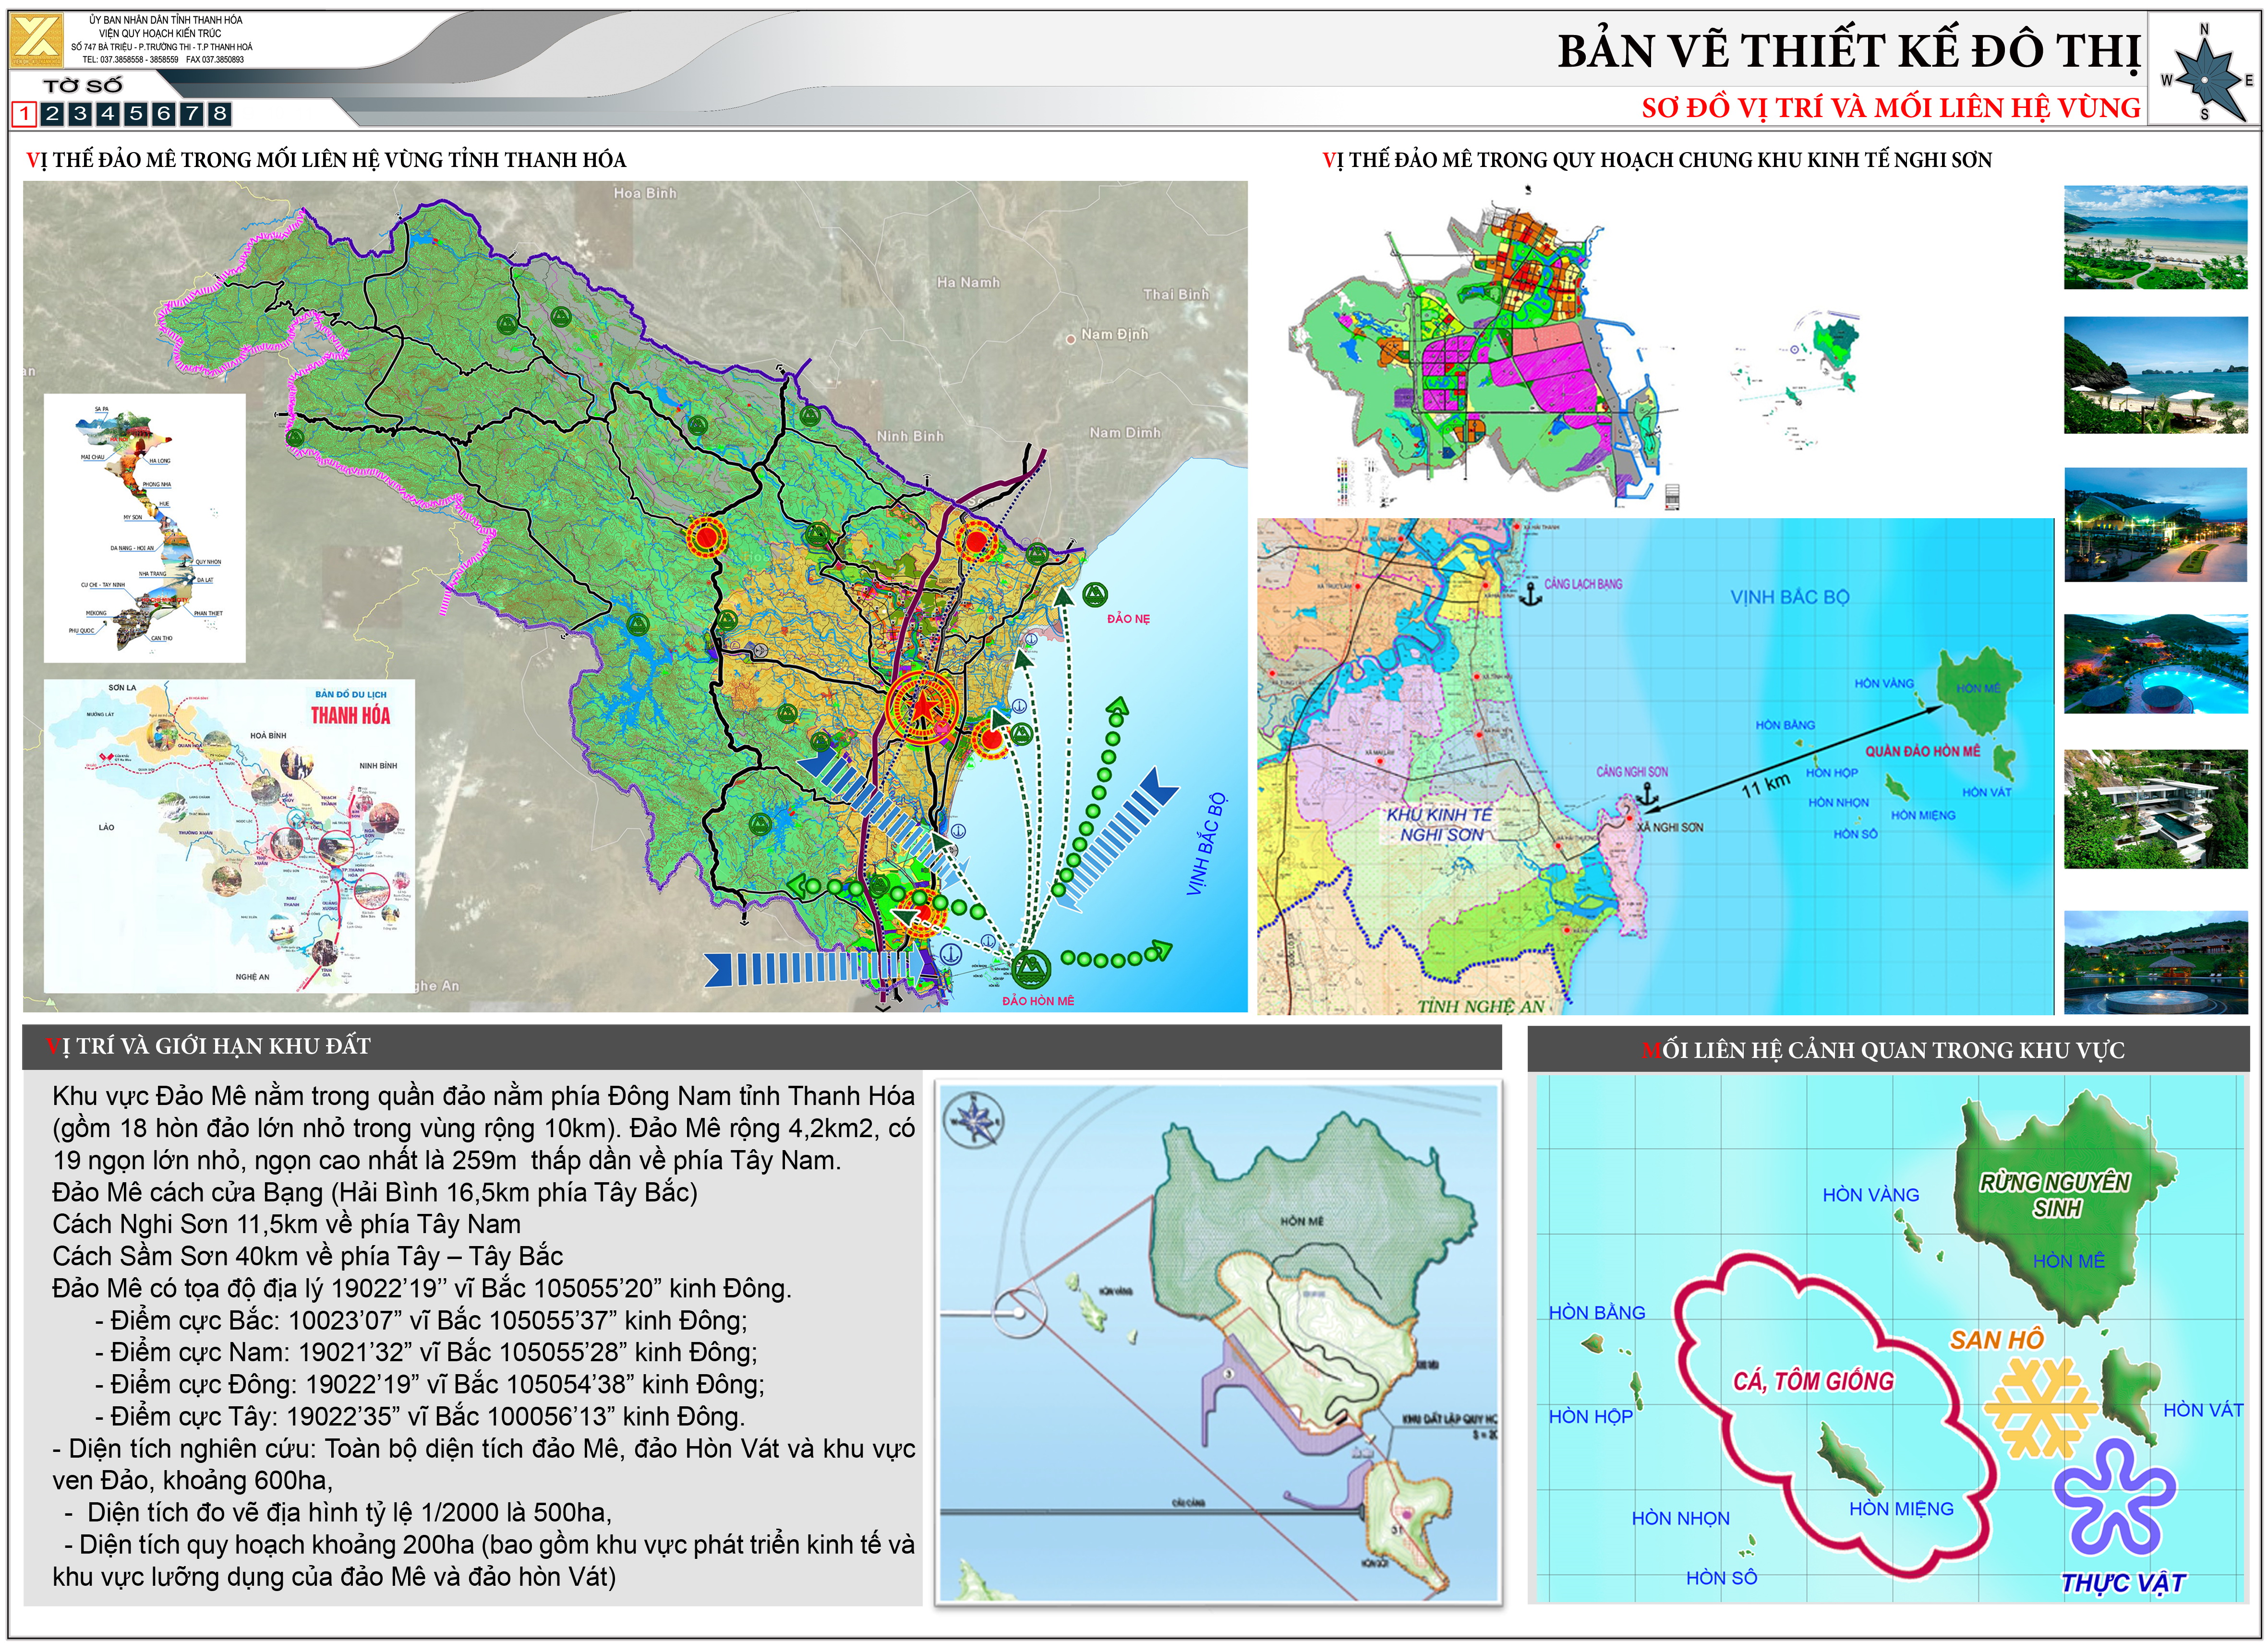
Task: Click the Hòn Sổ label in the landscape diagram
Action: click(x=1721, y=1578)
